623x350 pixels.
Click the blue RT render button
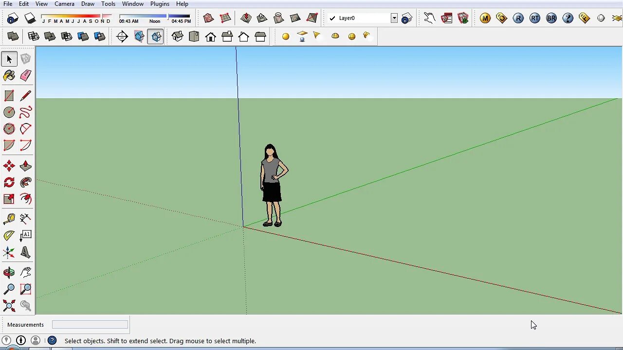(535, 18)
